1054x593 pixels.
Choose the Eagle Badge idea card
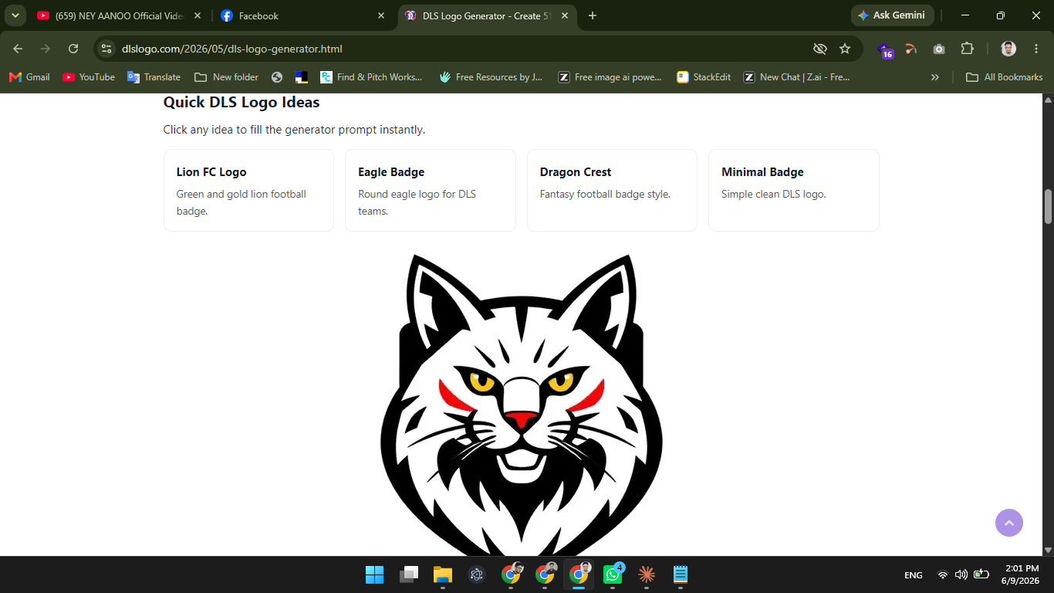(431, 190)
